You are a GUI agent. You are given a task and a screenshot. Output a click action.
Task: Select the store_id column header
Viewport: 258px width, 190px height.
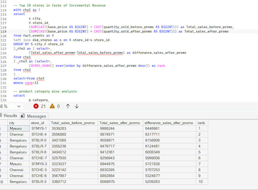tap(39, 123)
